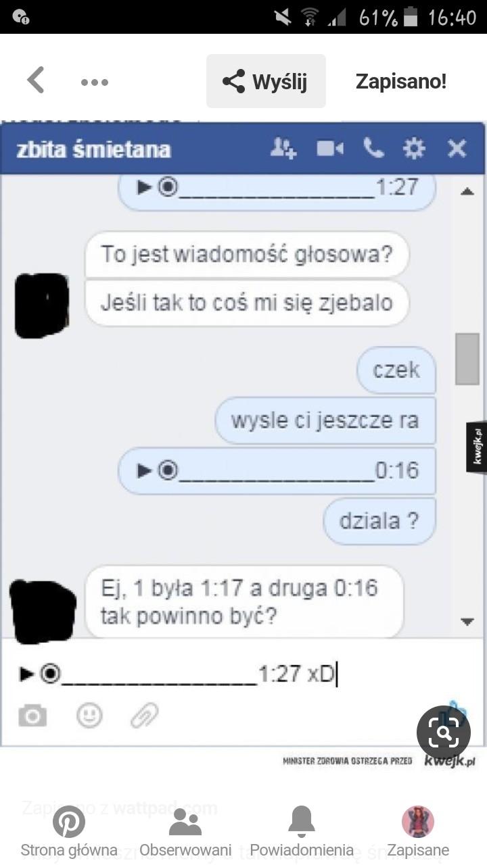Click the chat scrollbar down arrow

point(467,622)
